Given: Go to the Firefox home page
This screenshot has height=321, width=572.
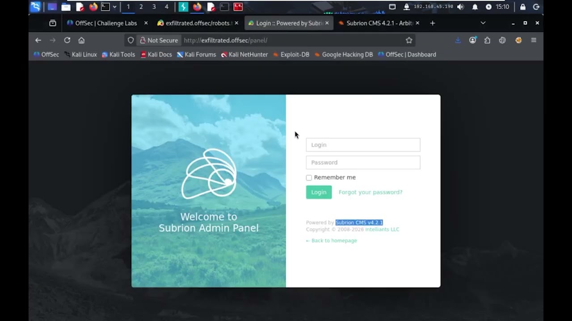Looking at the screenshot, I should click(x=81, y=40).
